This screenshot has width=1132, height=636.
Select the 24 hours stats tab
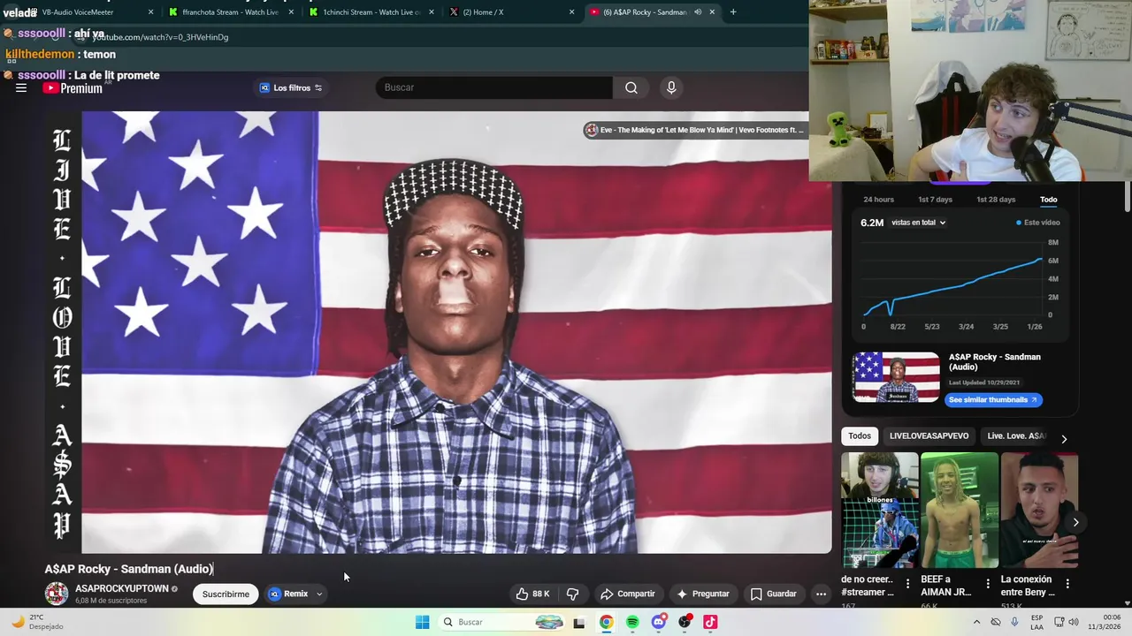click(x=878, y=200)
